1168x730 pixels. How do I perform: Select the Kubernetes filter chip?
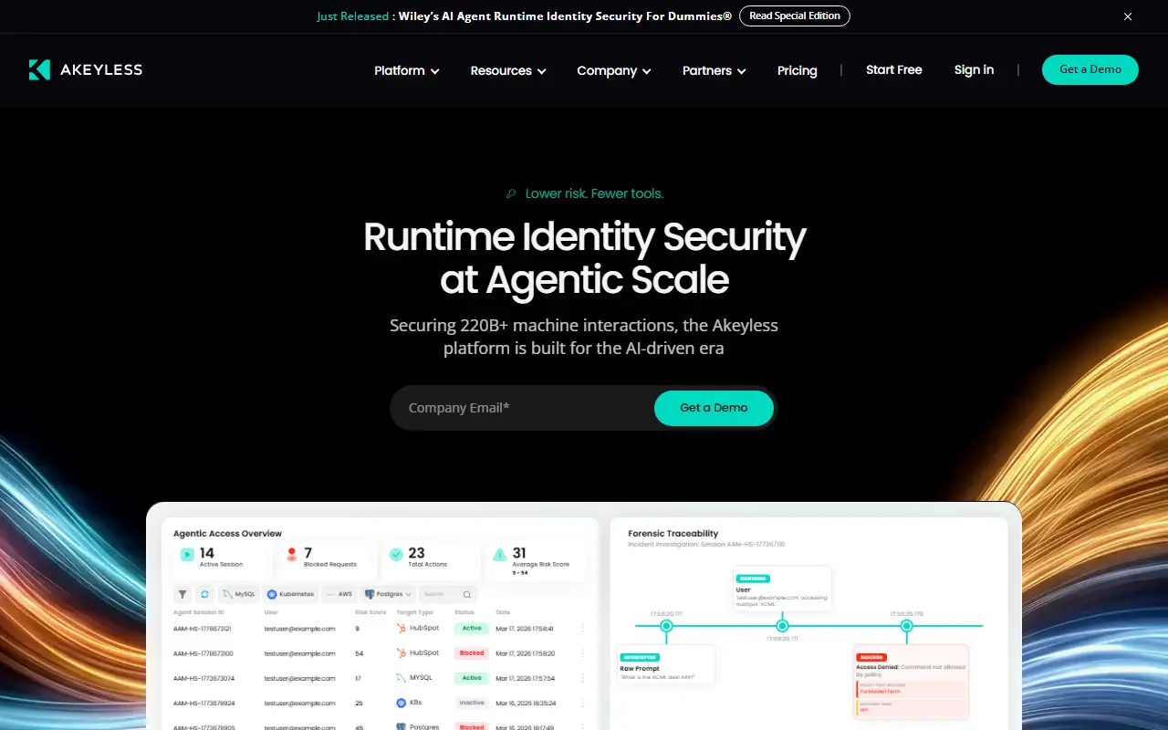[x=290, y=594]
